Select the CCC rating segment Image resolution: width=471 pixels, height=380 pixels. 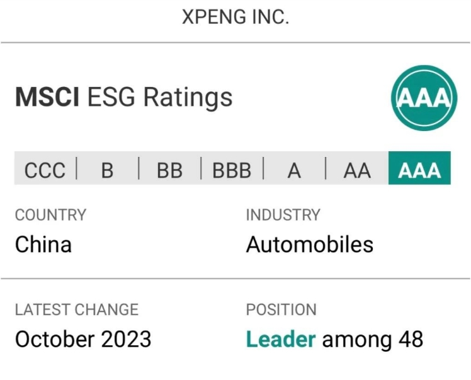(x=45, y=168)
